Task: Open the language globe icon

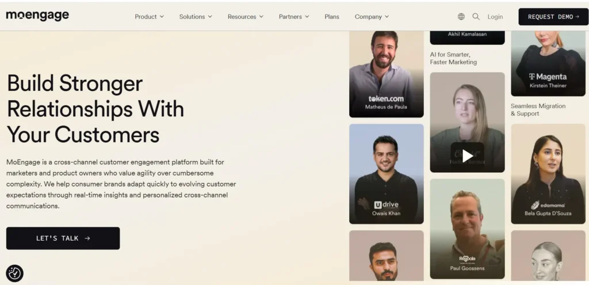Action: [x=461, y=17]
